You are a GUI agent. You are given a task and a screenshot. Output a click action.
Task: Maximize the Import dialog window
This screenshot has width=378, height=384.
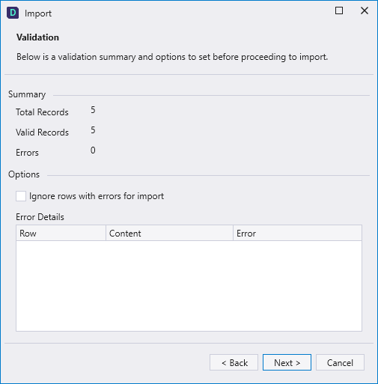(339, 10)
